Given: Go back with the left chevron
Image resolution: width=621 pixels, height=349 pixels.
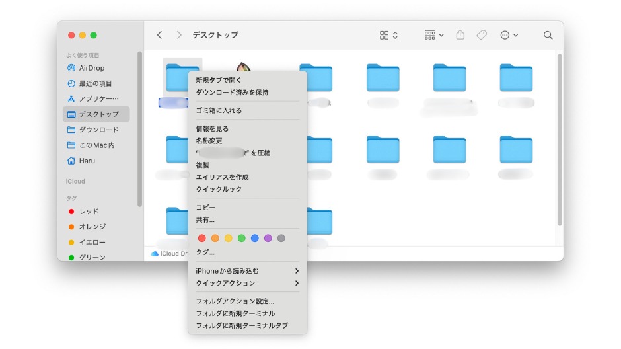Looking at the screenshot, I should (x=160, y=35).
